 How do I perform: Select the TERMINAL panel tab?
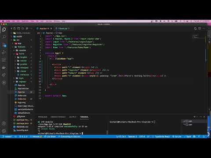[84, 117]
